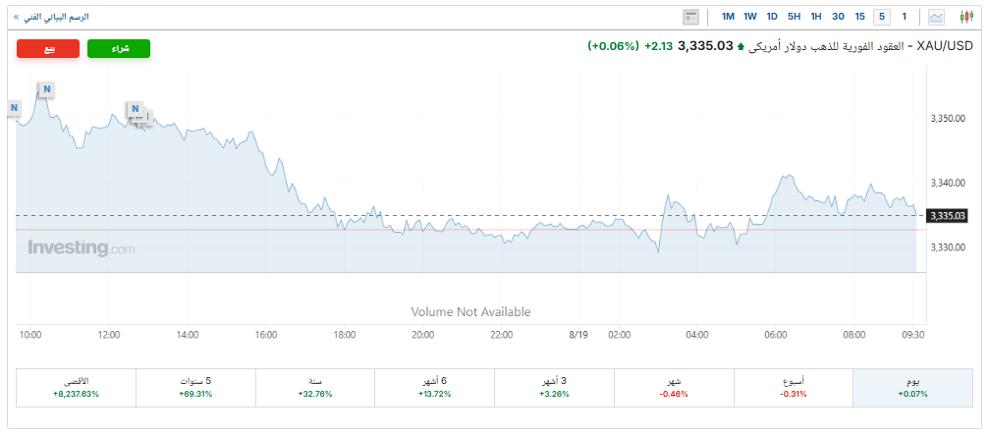Open the N news marker at chart left edge
This screenshot has width=989, height=436.
tap(14, 109)
